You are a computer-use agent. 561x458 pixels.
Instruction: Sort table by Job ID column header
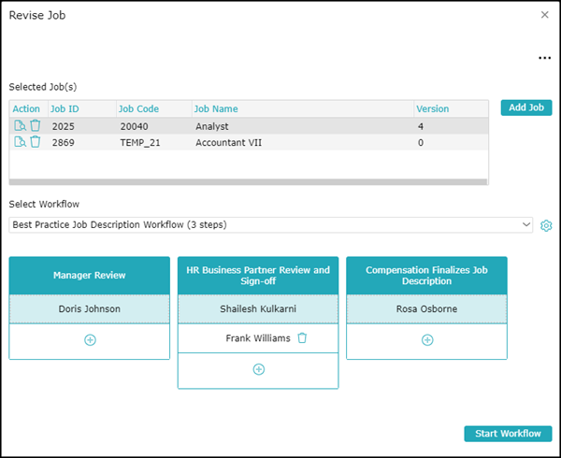coord(65,108)
